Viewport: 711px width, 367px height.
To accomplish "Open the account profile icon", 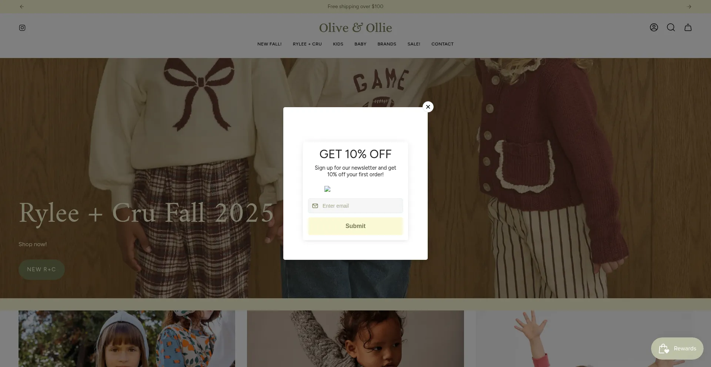I will pos(654,27).
